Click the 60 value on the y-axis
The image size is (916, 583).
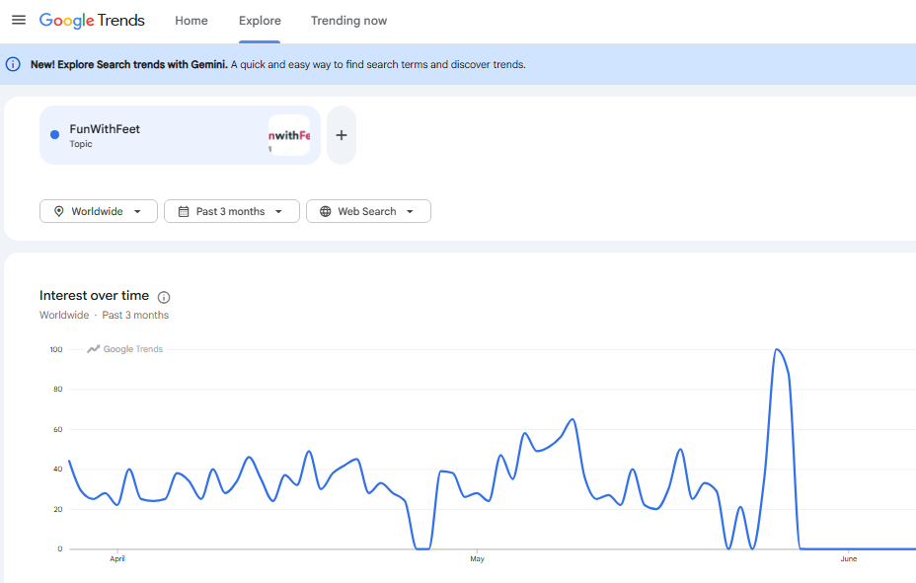pyautogui.click(x=58, y=429)
